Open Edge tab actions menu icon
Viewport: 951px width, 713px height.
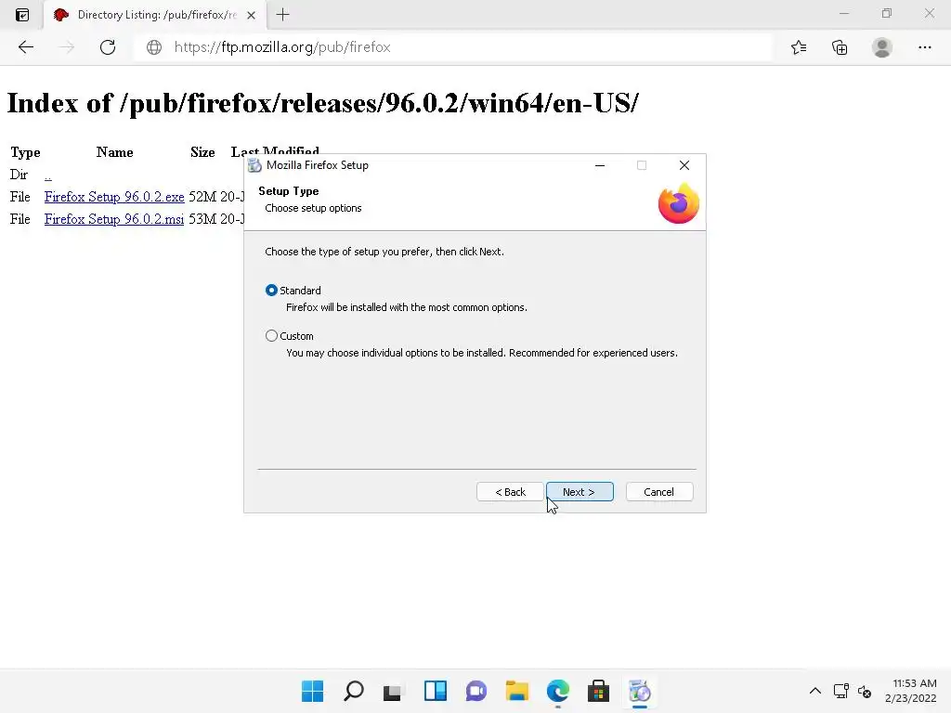22,15
